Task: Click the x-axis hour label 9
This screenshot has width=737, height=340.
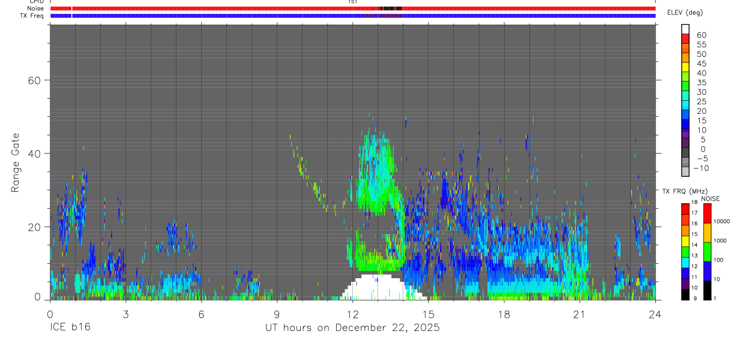Action: click(277, 314)
